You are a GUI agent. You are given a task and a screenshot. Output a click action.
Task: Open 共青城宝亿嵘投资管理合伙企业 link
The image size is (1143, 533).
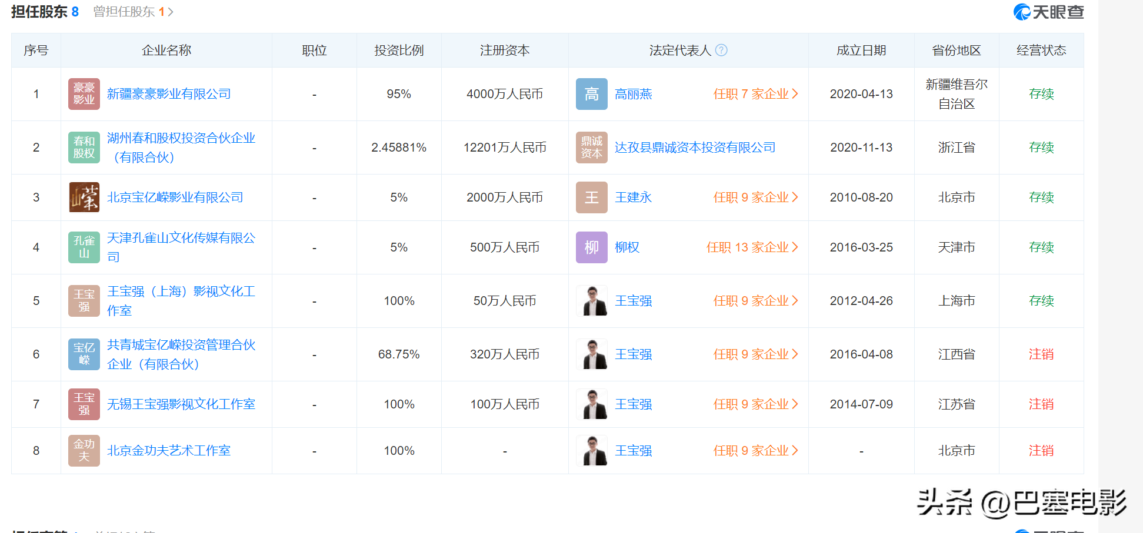181,354
